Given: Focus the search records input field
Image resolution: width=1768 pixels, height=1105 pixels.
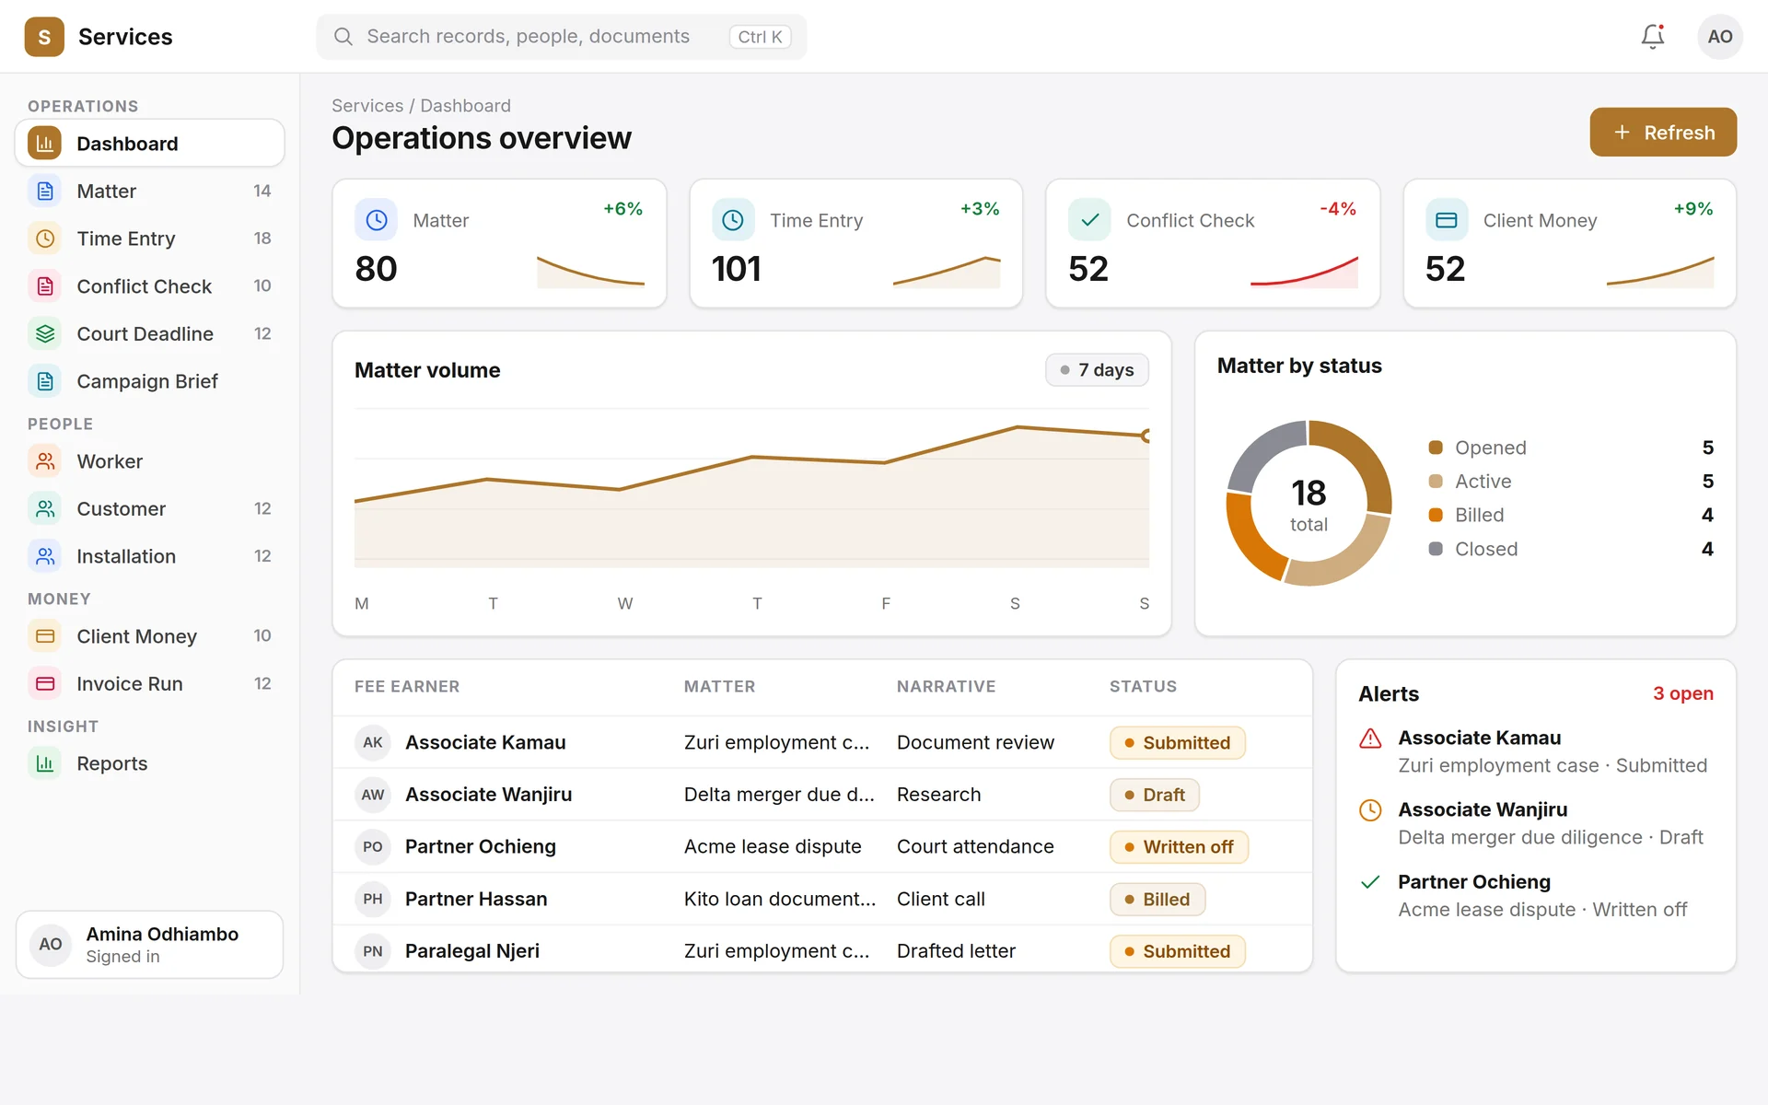Looking at the screenshot, I should (562, 37).
